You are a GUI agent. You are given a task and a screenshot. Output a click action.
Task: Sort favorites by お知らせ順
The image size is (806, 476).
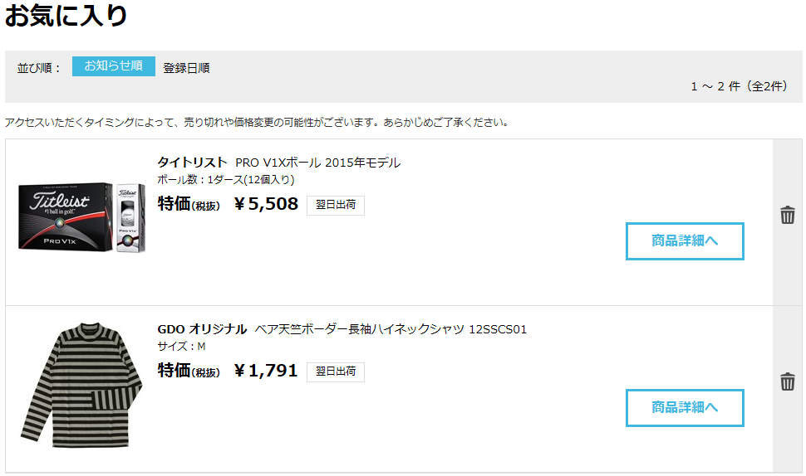(x=114, y=66)
